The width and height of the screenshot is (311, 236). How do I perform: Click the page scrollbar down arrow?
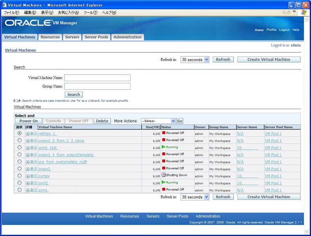(x=306, y=231)
